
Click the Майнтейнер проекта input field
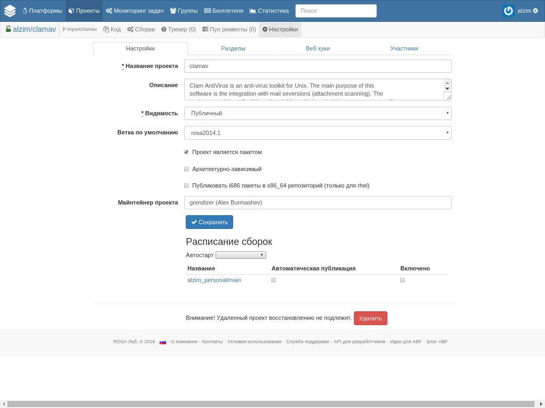[x=318, y=202]
